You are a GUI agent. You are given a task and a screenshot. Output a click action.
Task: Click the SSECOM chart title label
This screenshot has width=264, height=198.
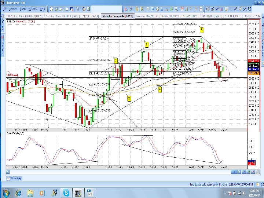(11, 21)
